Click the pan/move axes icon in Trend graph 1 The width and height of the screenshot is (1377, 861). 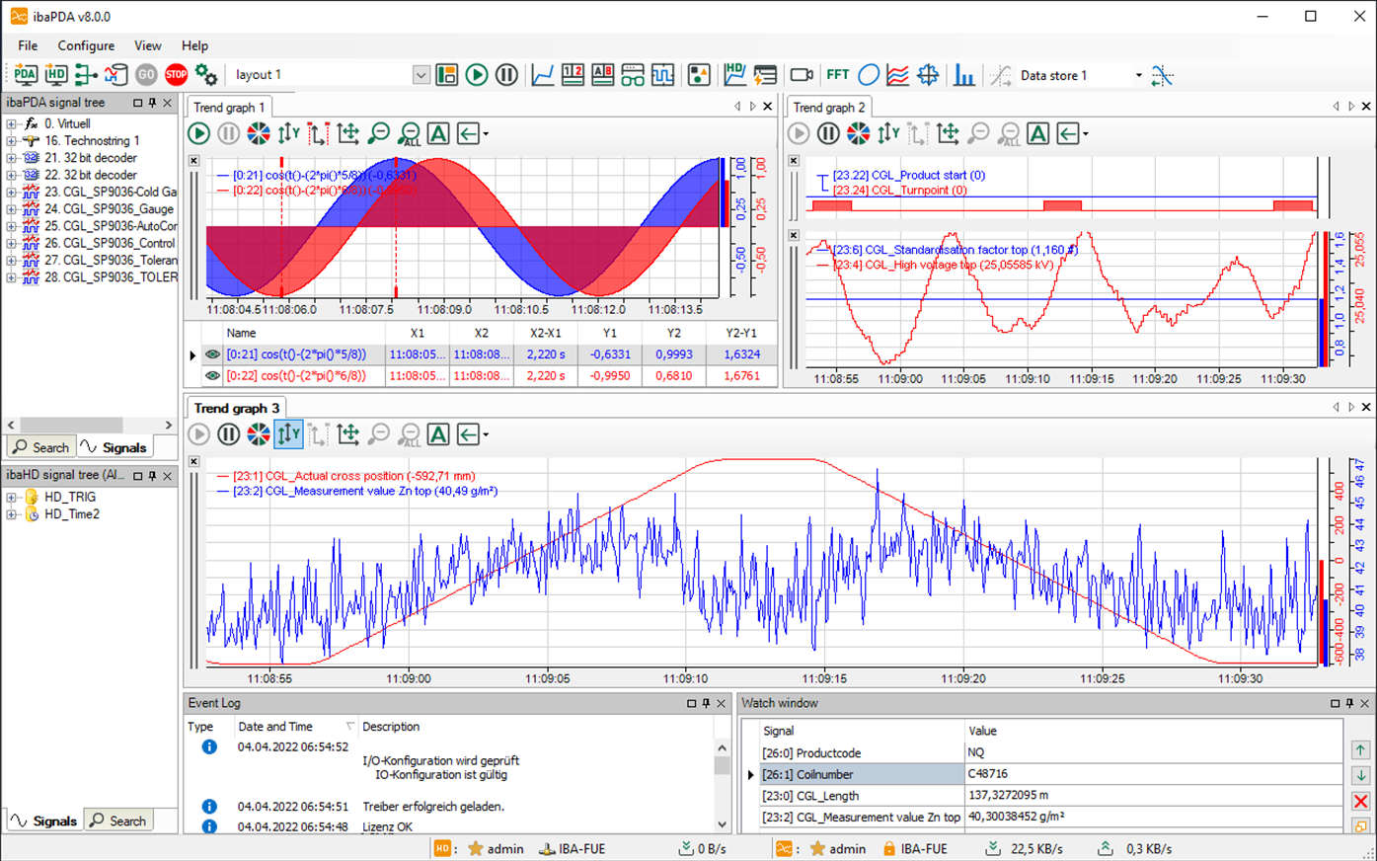coord(347,133)
